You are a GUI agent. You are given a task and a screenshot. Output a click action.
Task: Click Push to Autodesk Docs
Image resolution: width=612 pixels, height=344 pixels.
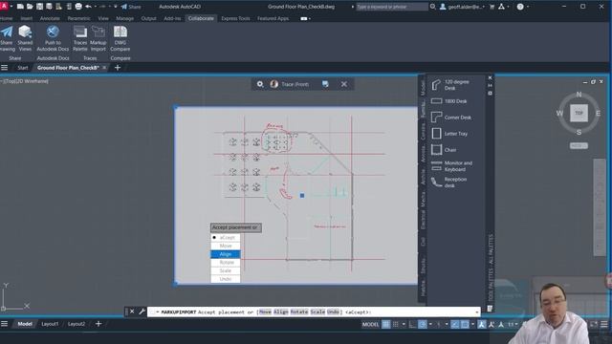click(53, 38)
